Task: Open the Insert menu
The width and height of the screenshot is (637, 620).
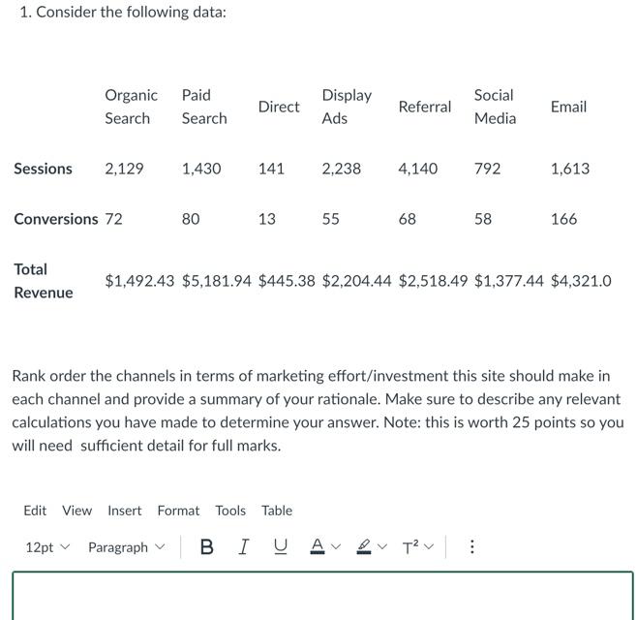Action: [x=125, y=511]
